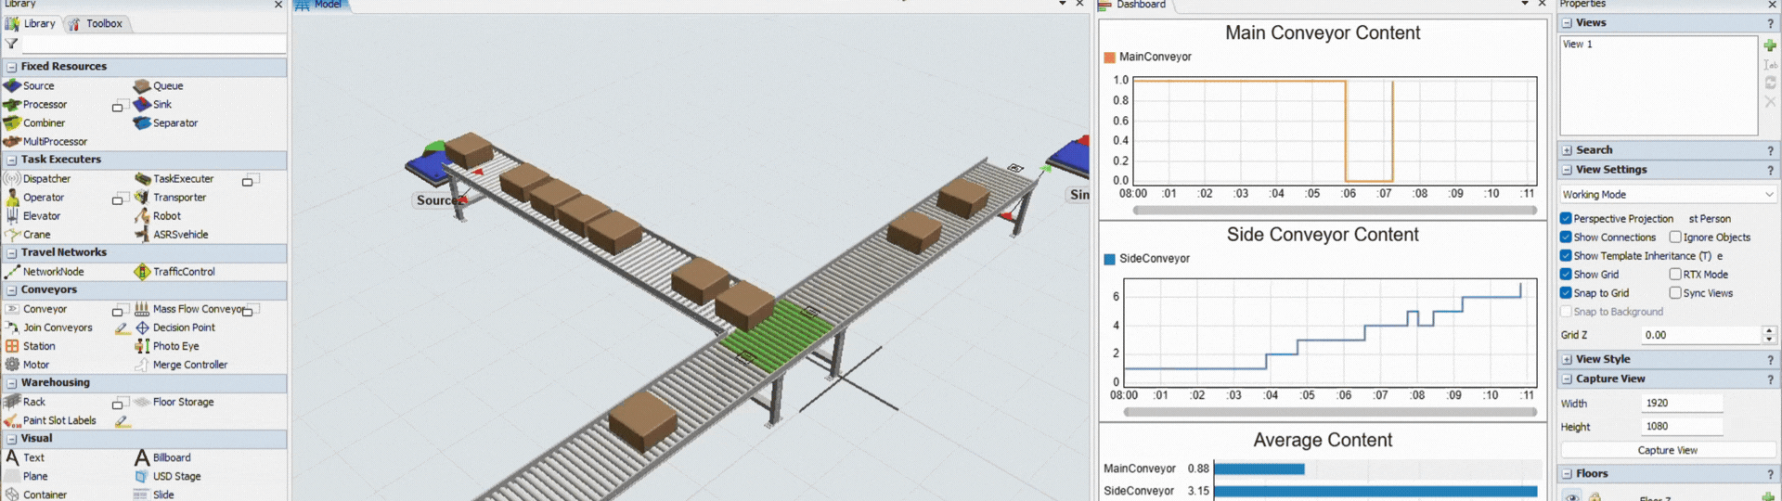Select the Operator object icon

coord(12,198)
